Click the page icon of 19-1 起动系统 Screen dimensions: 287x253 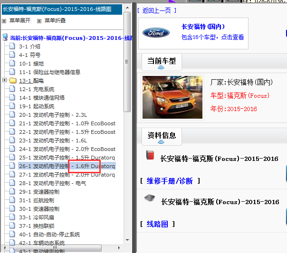point(12,106)
